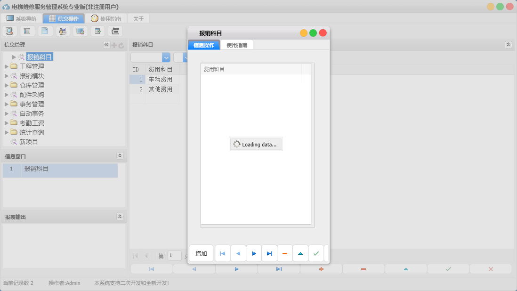Select the 仓库管理 tree item

pos(32,85)
